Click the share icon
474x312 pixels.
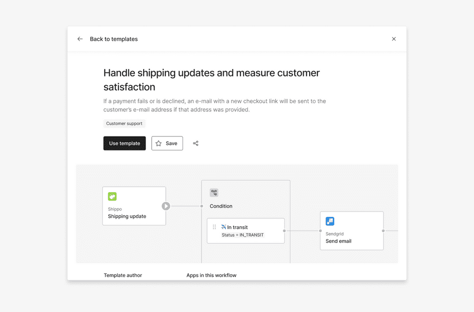coord(196,143)
